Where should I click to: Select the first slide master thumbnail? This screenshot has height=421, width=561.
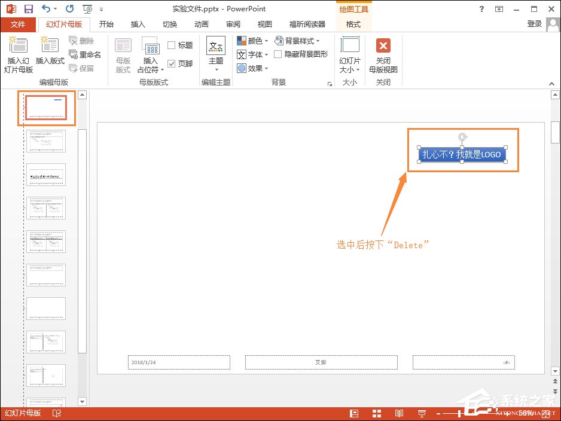point(45,107)
